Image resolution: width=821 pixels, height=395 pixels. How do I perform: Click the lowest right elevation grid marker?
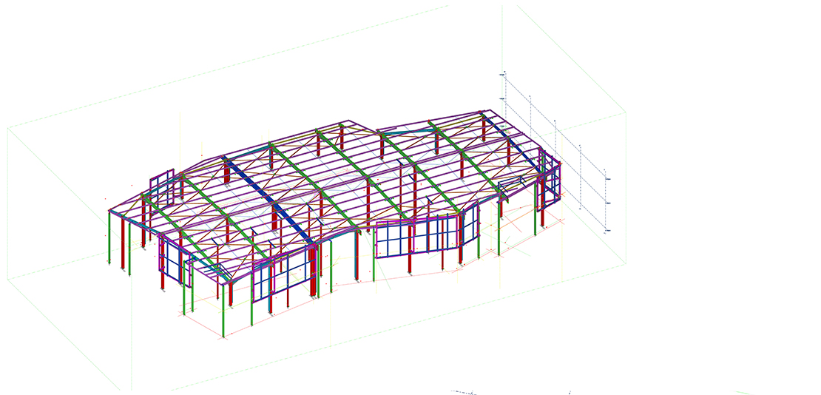tap(606, 231)
